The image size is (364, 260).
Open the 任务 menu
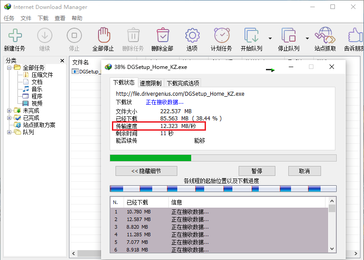9,18
